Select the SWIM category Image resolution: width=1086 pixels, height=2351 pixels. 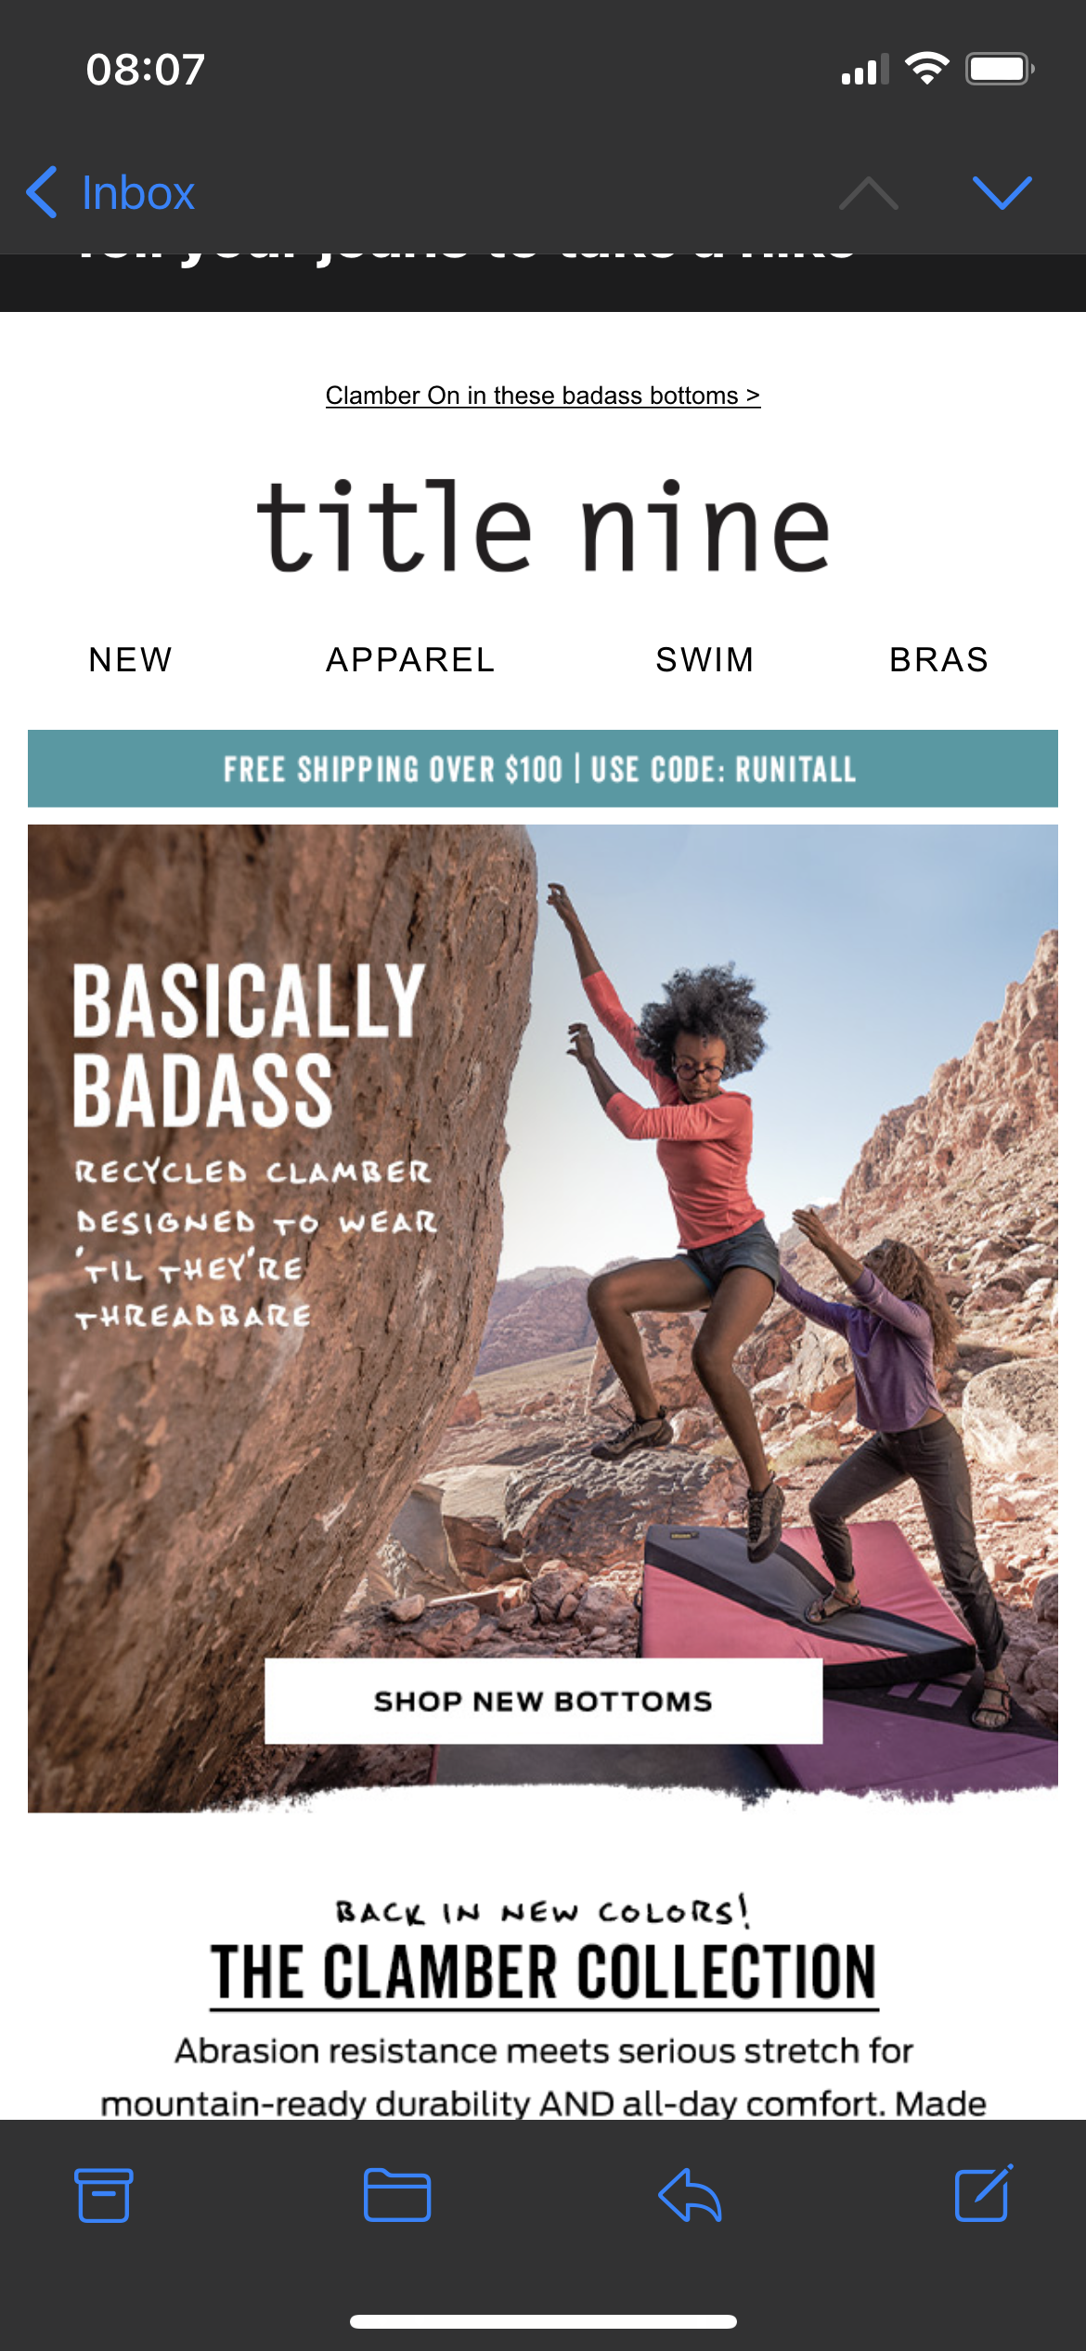pyautogui.click(x=705, y=660)
